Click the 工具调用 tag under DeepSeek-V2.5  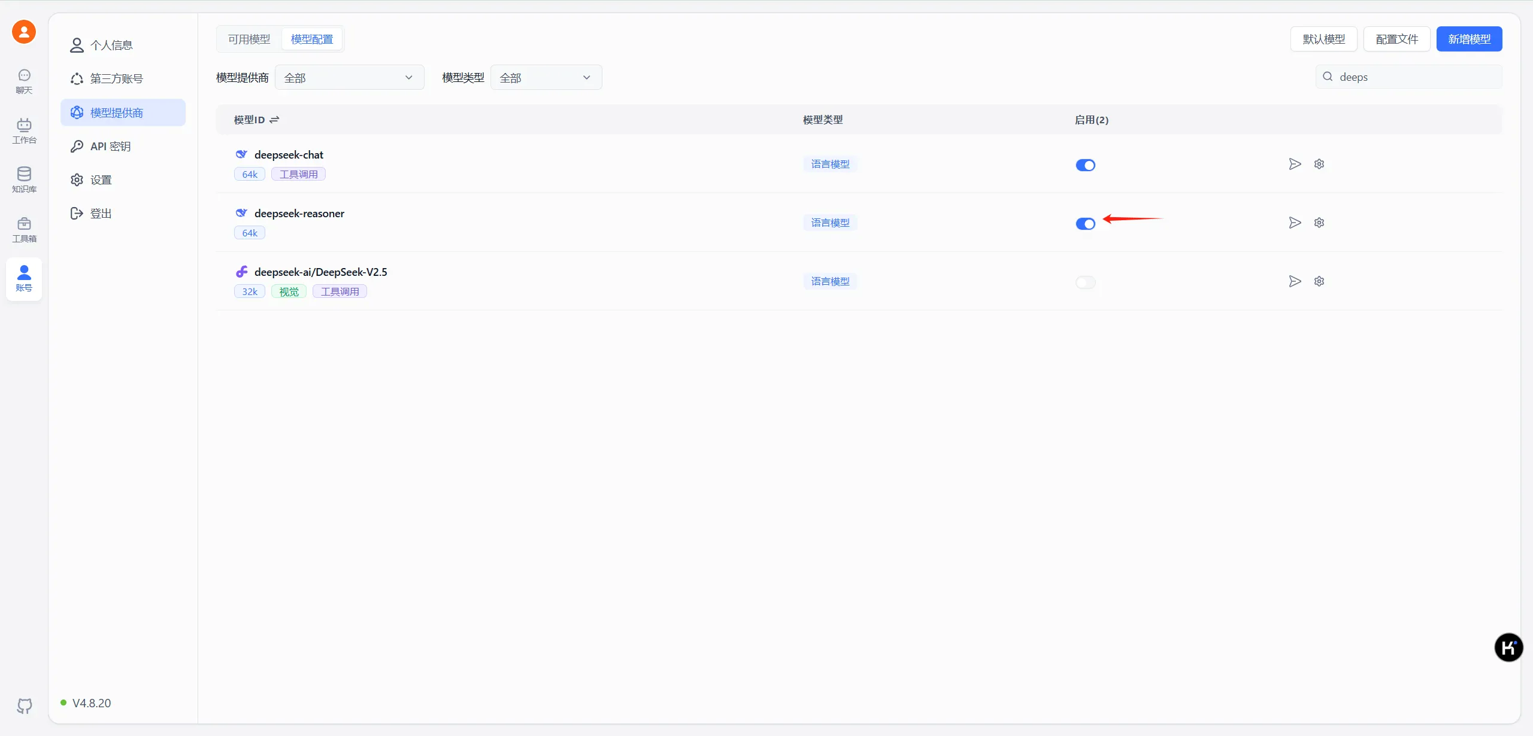(340, 291)
